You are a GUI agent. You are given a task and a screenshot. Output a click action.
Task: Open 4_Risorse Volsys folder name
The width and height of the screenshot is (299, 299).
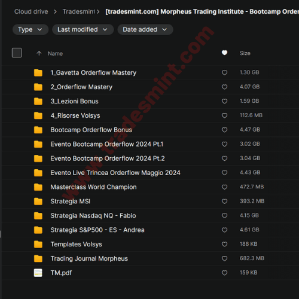point(75,115)
